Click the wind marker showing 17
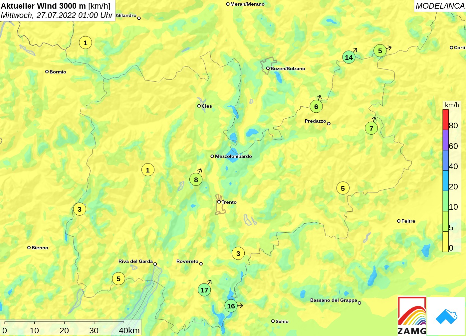 204,290
